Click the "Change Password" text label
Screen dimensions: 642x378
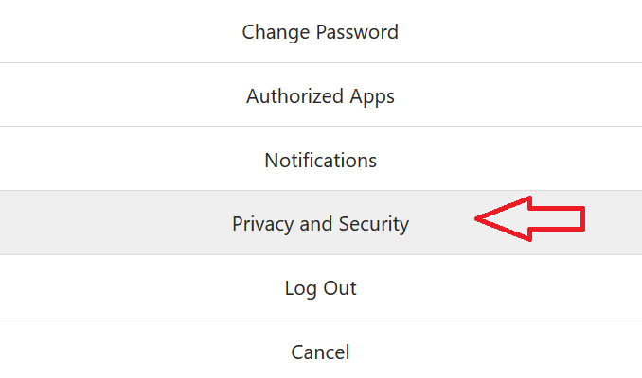[320, 32]
